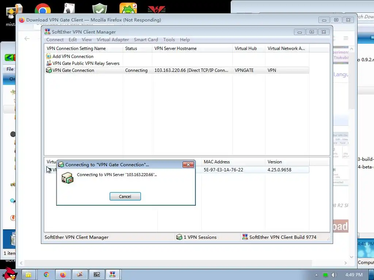Open file explorer from taskbar

tap(28, 275)
